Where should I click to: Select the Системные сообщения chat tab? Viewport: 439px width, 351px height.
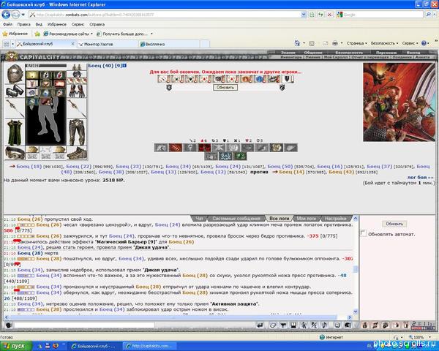coord(236,219)
